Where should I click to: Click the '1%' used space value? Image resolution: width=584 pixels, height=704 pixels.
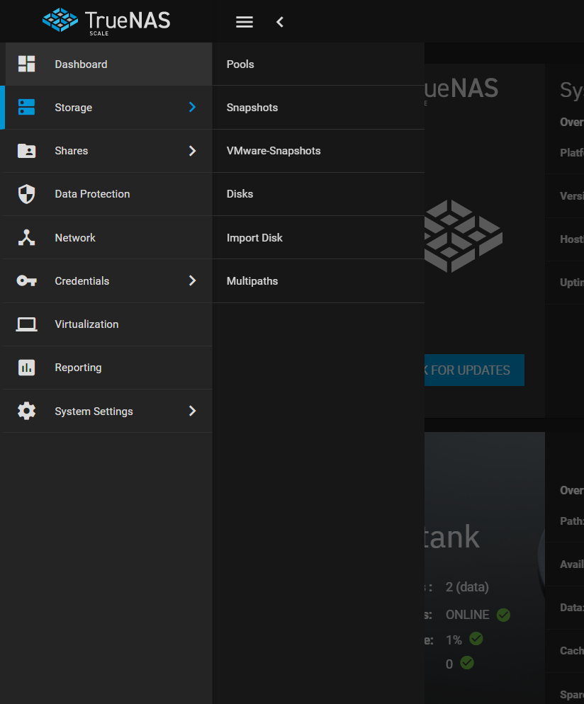coord(454,640)
